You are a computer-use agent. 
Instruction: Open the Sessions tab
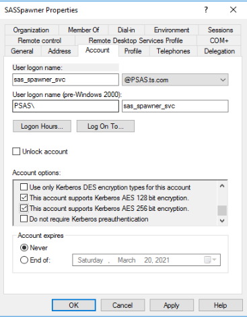coord(220,30)
